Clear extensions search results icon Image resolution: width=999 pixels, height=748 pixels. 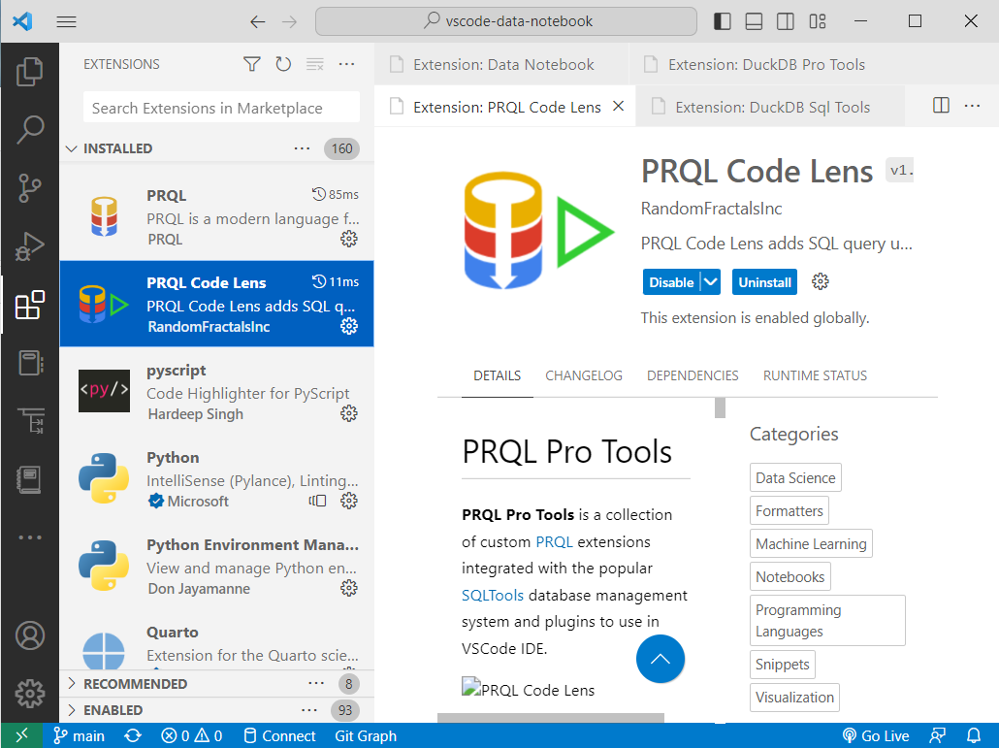315,64
